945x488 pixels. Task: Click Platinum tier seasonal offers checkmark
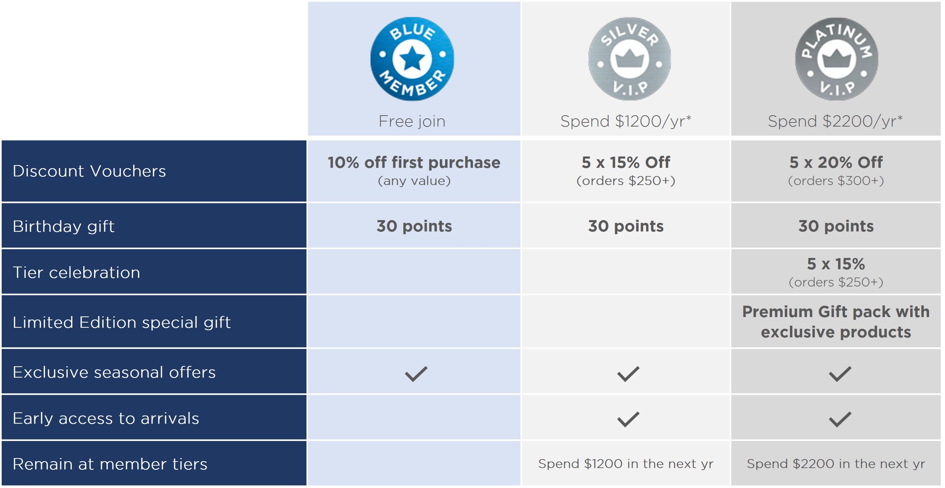pos(840,373)
